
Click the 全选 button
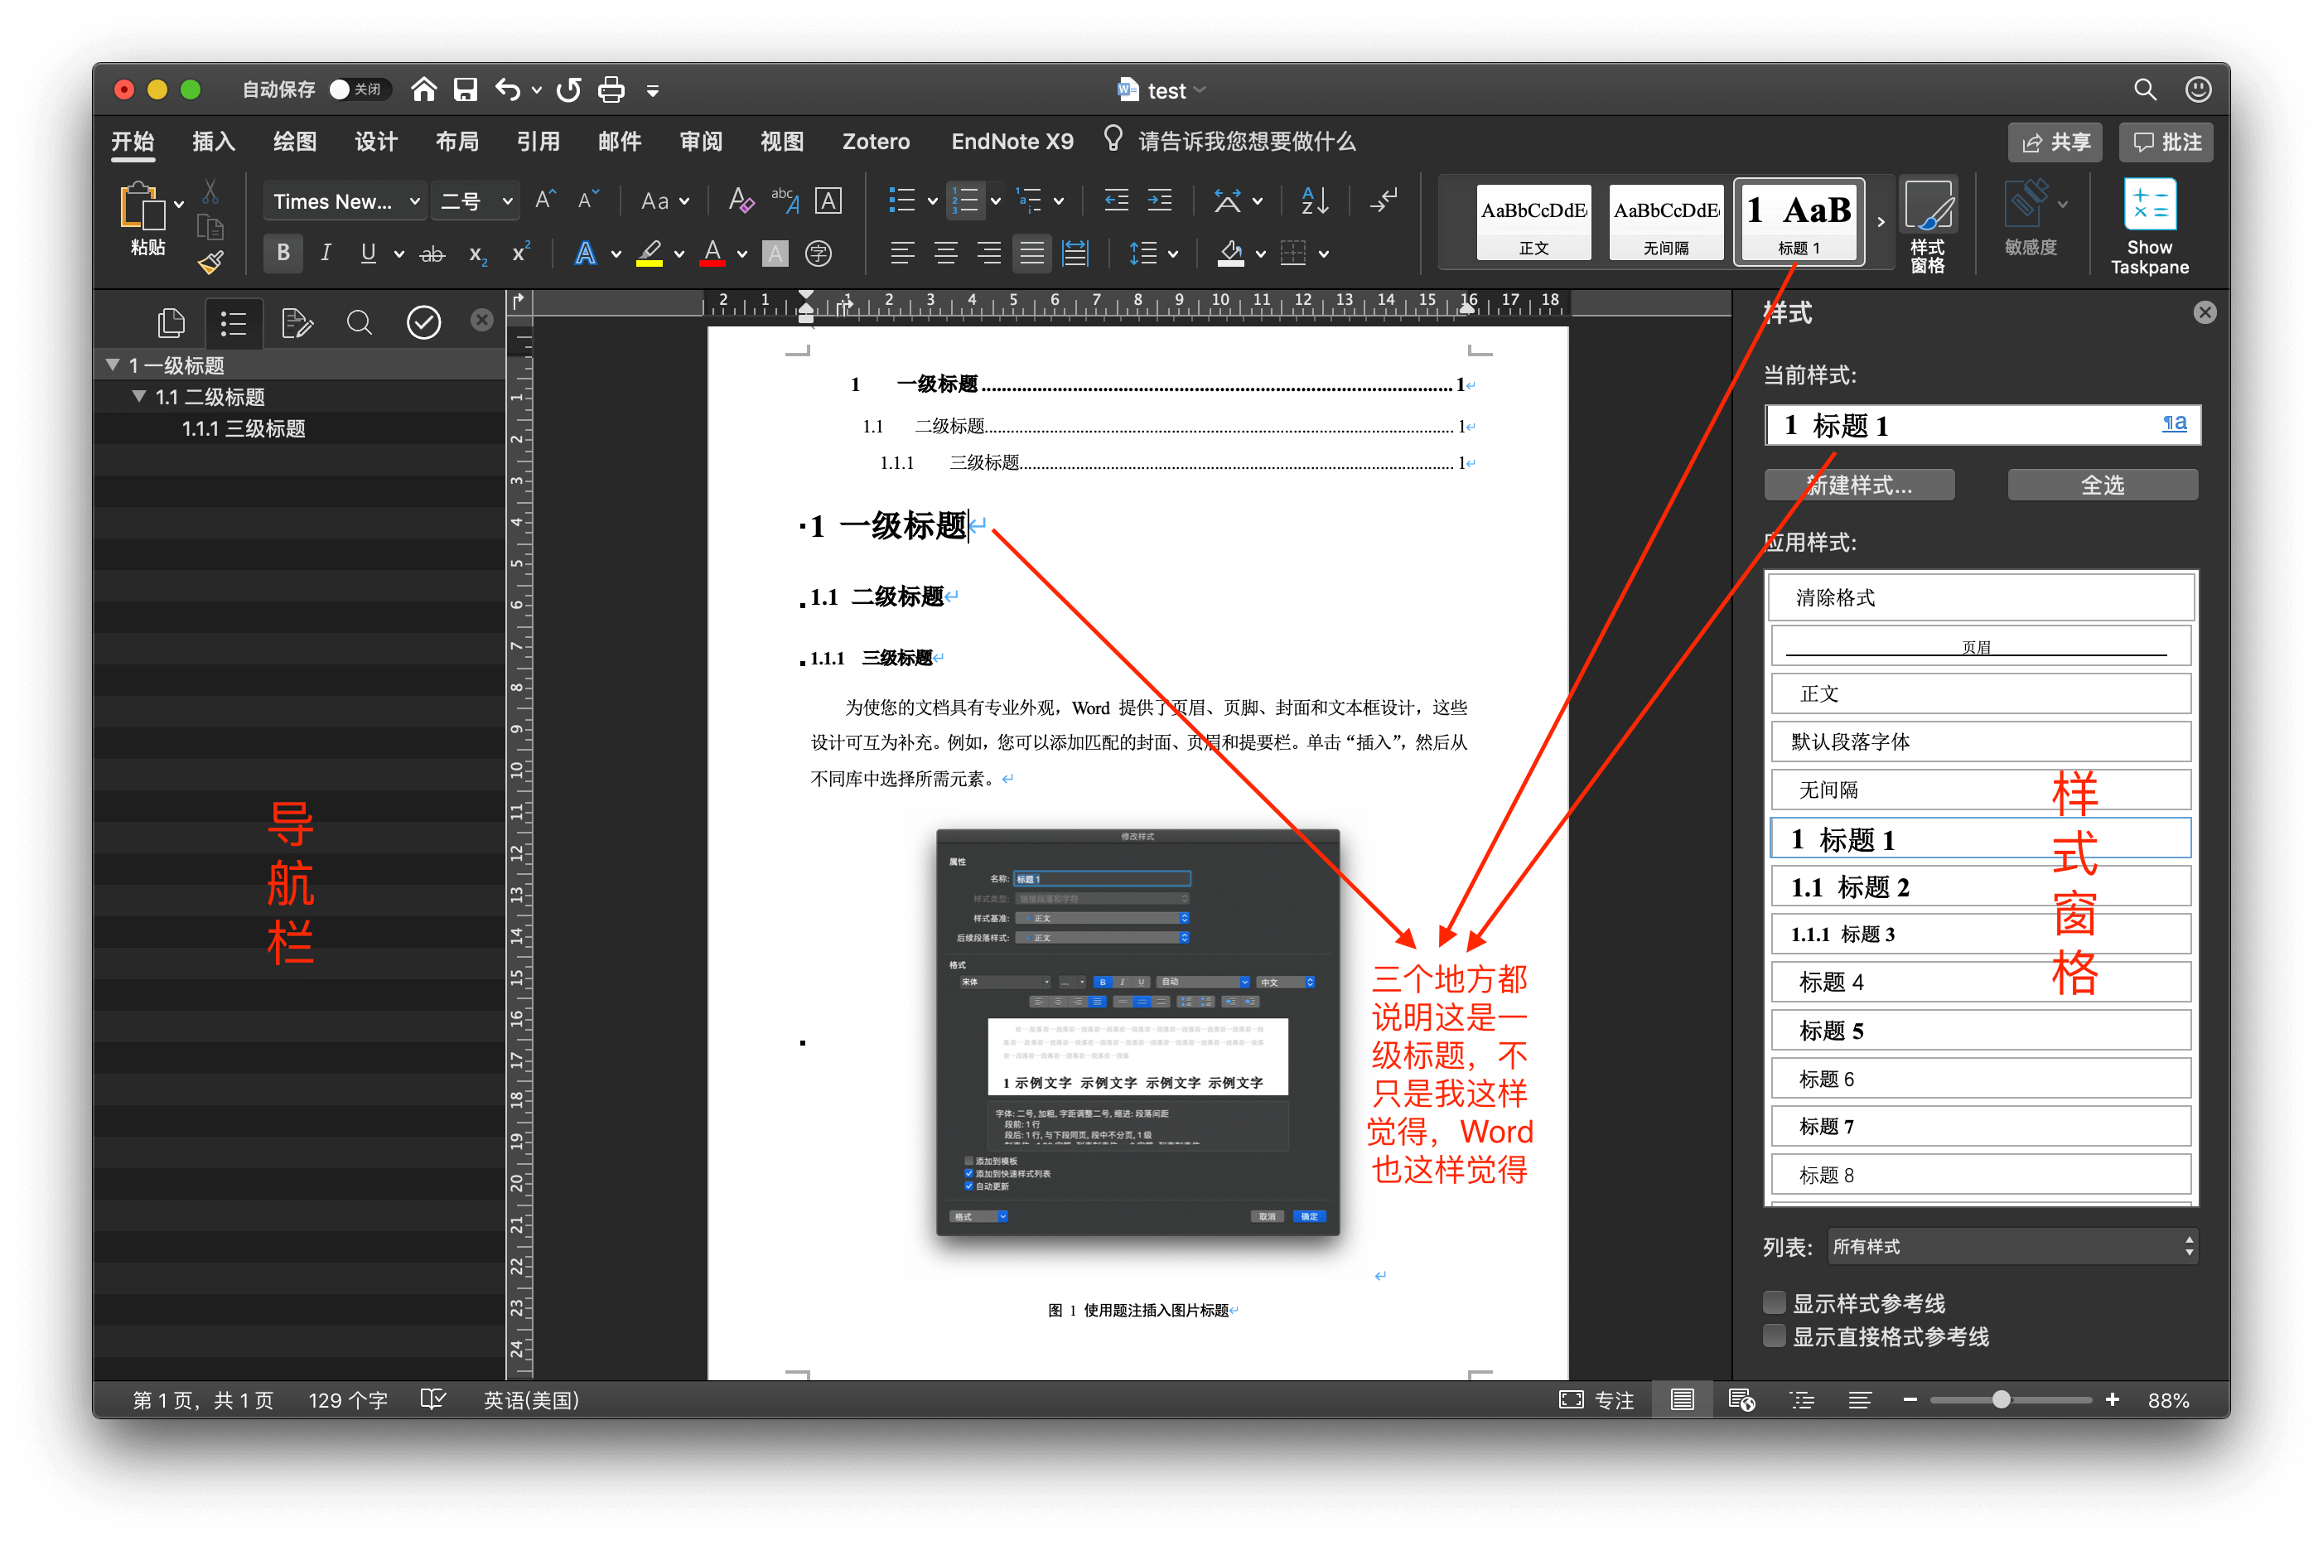(2103, 485)
